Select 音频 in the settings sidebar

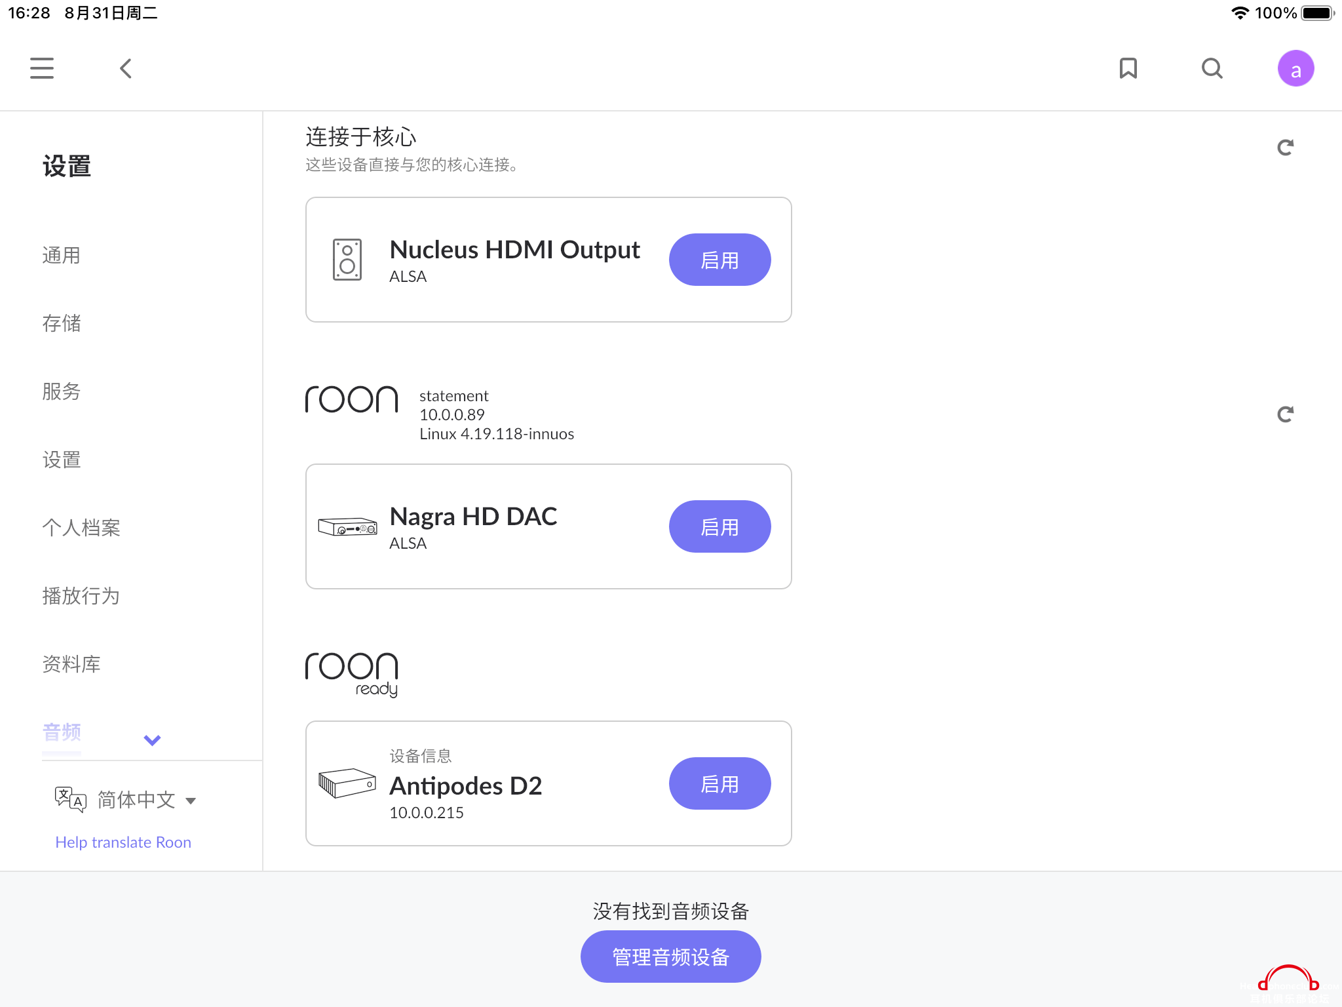pos(62,732)
